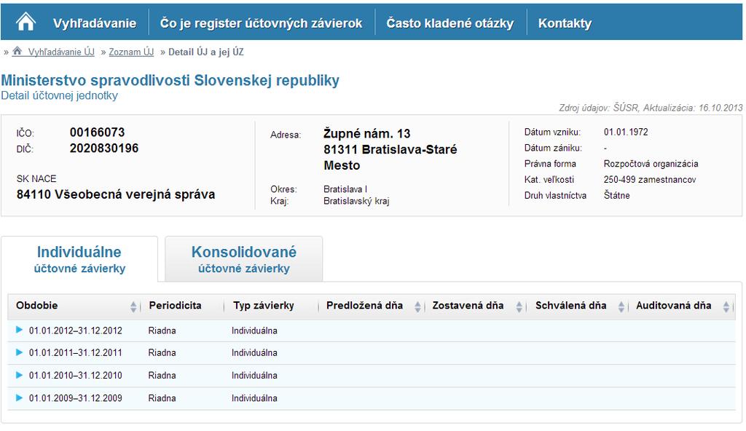Click Individuálna in the 2009 row
Viewport: 746px width, 431px height.
point(254,398)
